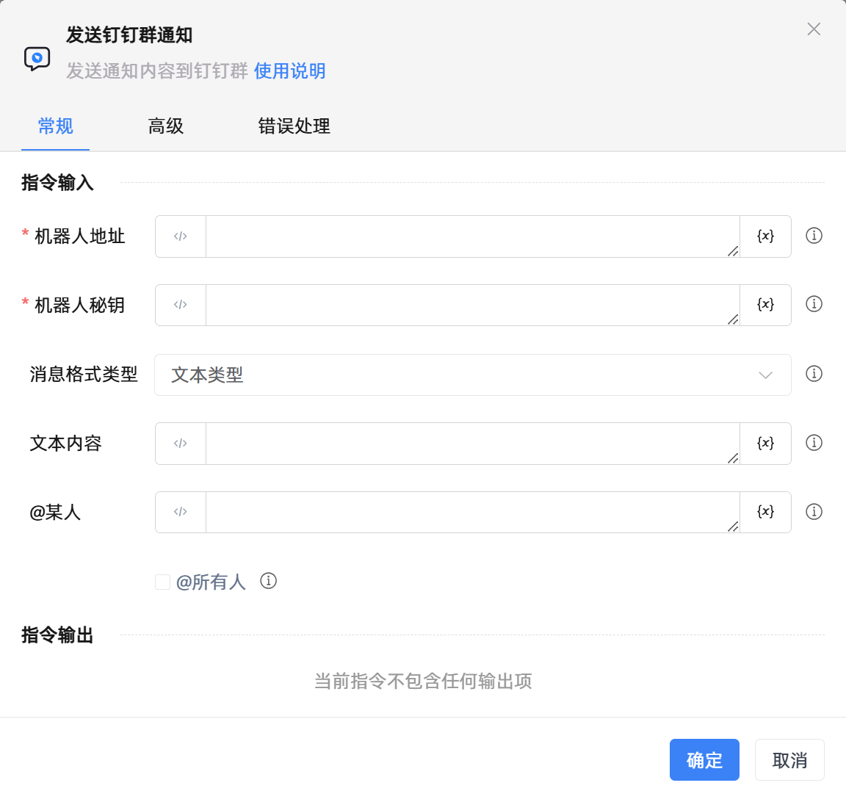This screenshot has height=802, width=846.
Task: Toggle code mode icon for 机器人秘钥
Action: click(x=180, y=305)
